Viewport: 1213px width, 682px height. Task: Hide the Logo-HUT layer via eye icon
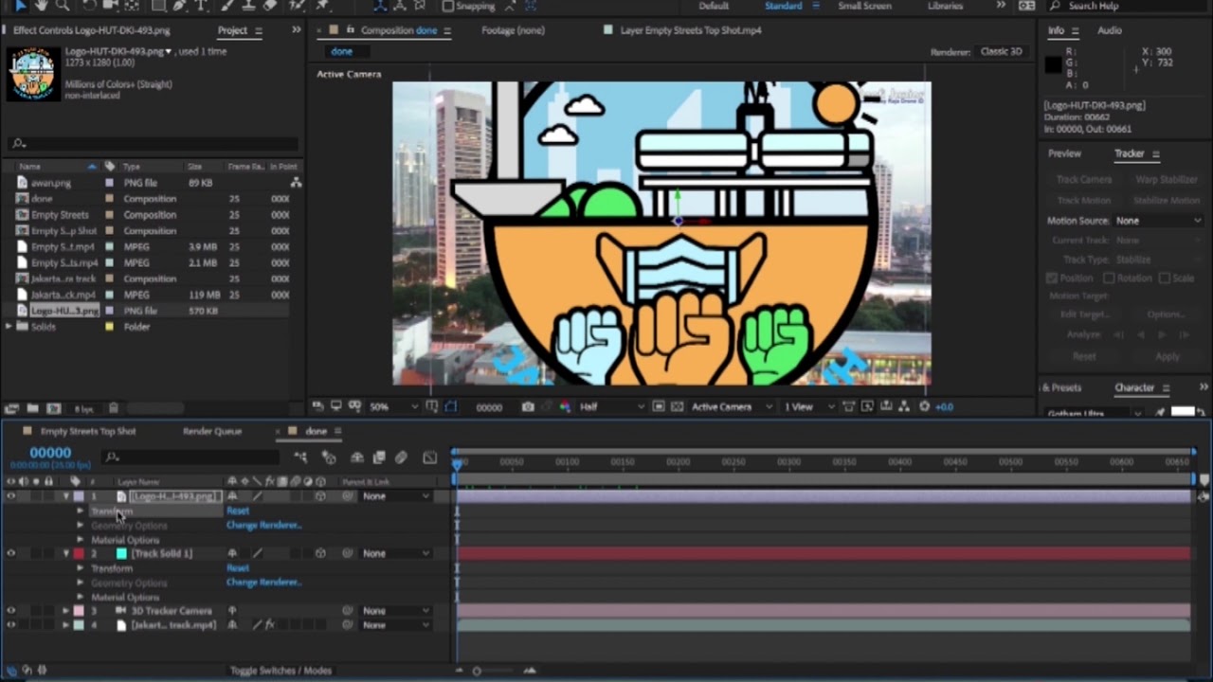pyautogui.click(x=11, y=496)
